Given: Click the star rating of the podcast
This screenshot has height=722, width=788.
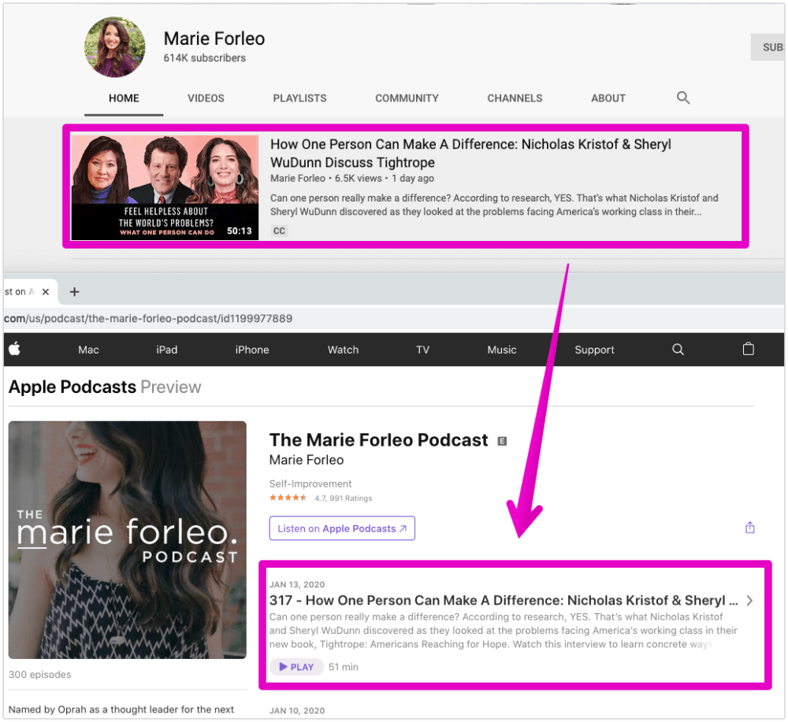Looking at the screenshot, I should coord(288,498).
